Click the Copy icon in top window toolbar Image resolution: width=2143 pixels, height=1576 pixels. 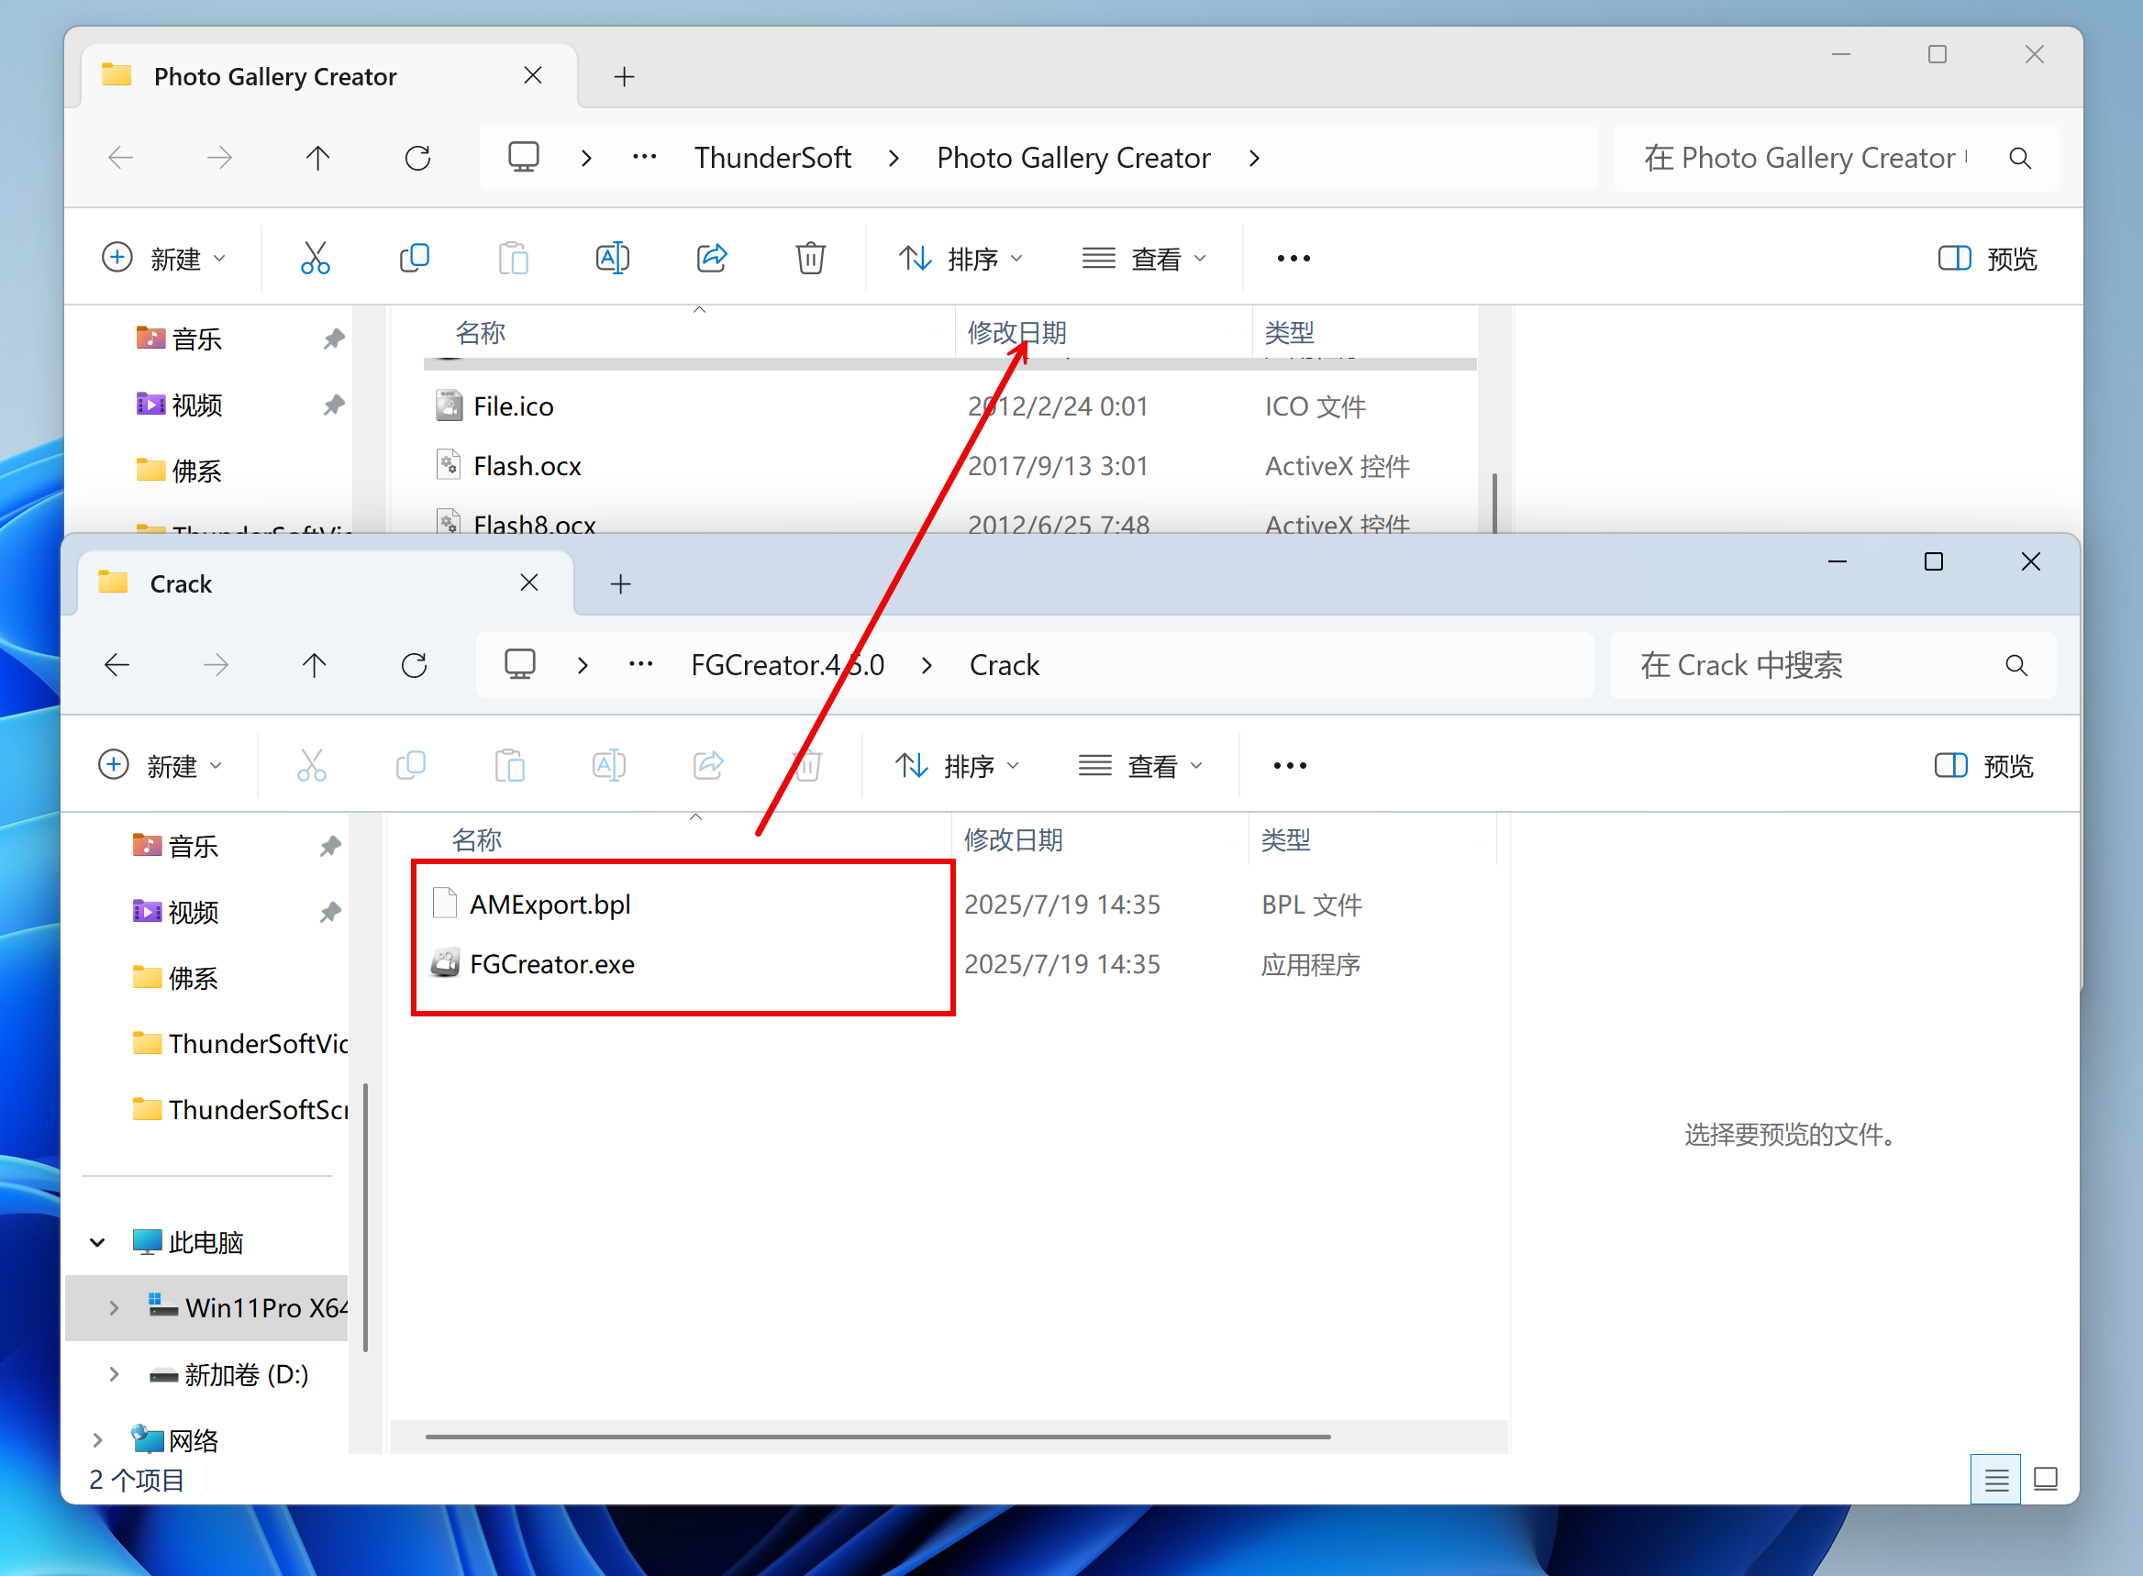click(414, 258)
